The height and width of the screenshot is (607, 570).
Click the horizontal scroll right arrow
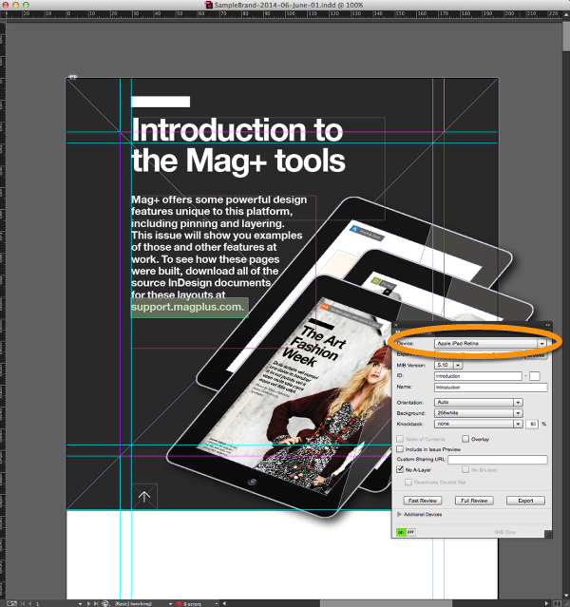(546, 603)
